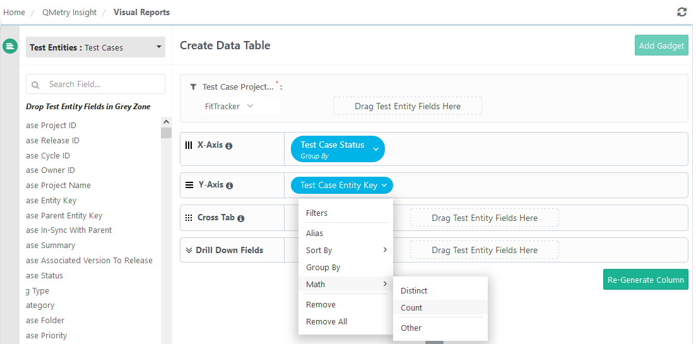Click the X-Axis vertical bars icon
Viewport: 696px width, 344px height.
(189, 145)
